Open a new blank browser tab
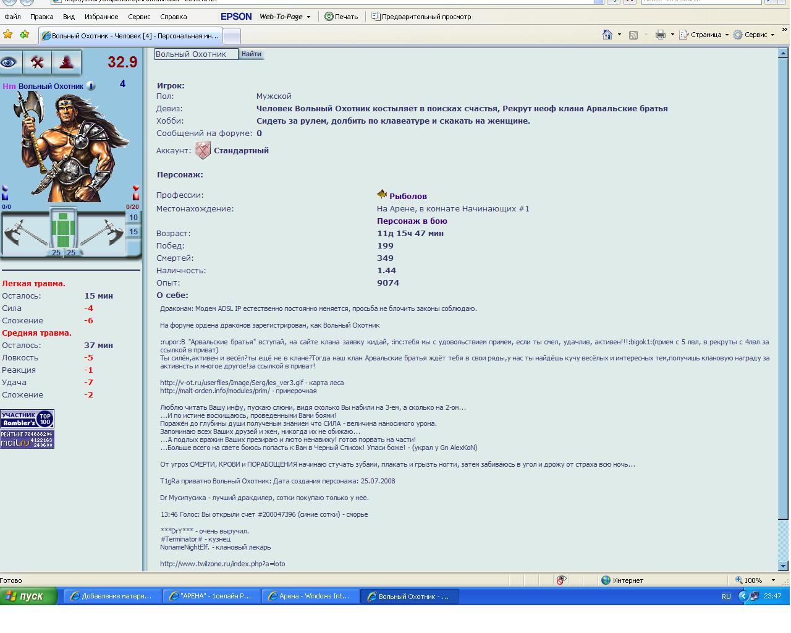This screenshot has width=791, height=633. pyautogui.click(x=231, y=36)
